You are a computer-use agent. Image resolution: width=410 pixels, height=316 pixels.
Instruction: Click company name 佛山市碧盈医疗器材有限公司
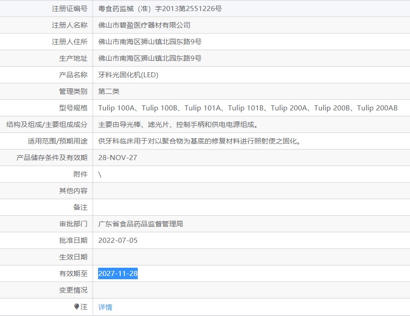click(144, 25)
